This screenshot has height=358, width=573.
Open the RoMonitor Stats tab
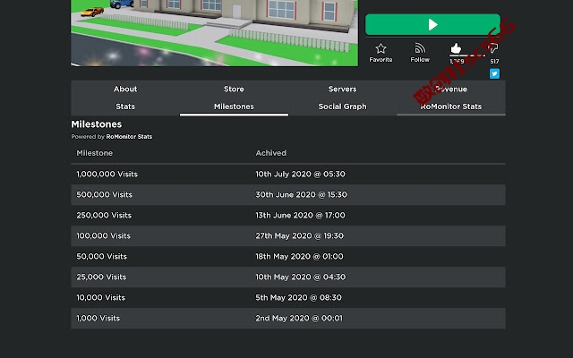(451, 107)
